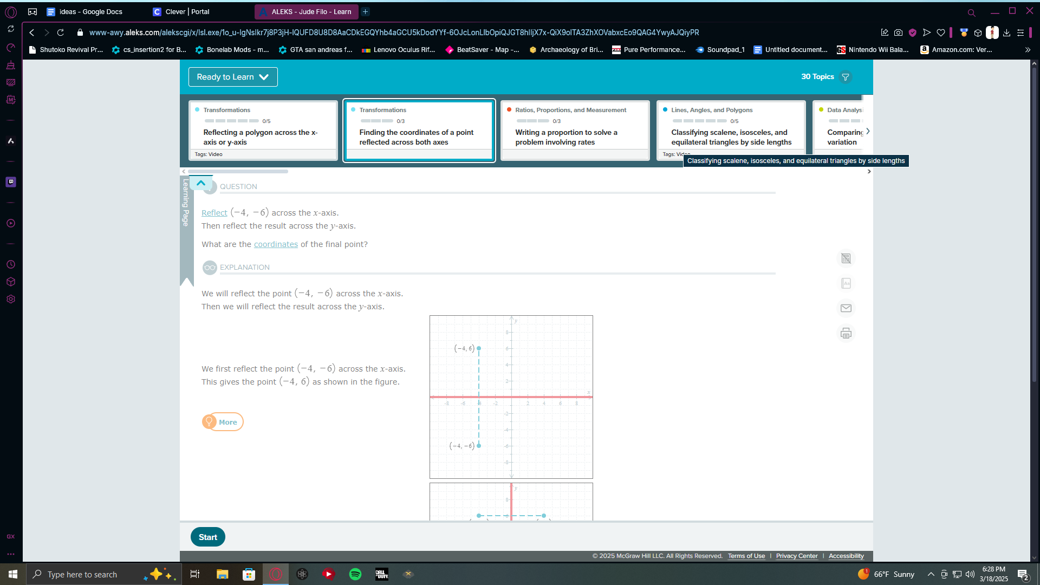
Task: Click the Start button
Action: tap(207, 537)
